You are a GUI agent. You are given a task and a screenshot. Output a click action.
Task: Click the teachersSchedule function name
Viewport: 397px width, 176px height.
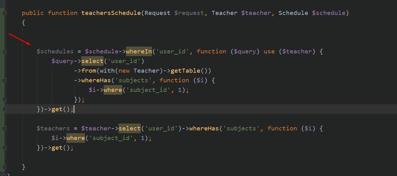(111, 13)
